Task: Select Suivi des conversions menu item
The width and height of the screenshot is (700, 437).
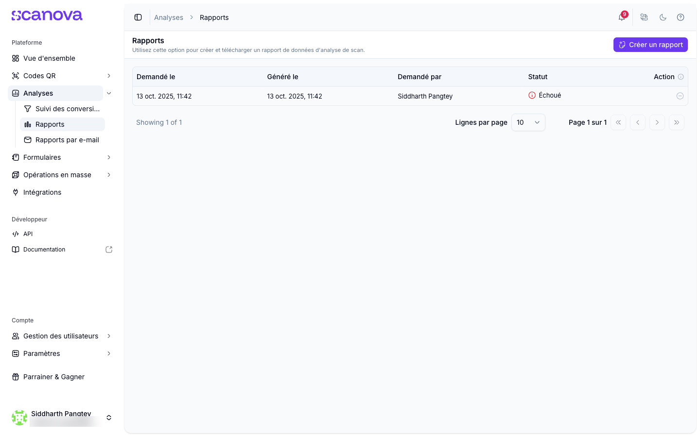Action: pyautogui.click(x=62, y=109)
